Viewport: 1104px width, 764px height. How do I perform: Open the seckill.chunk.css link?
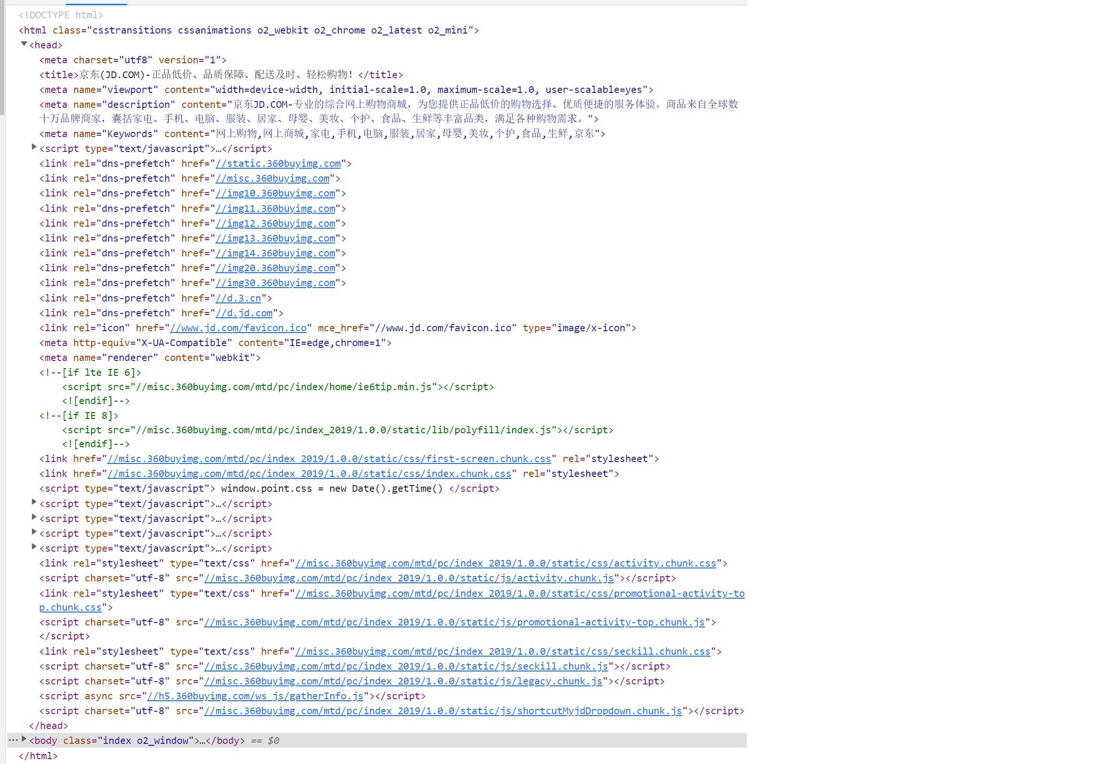[x=503, y=652]
